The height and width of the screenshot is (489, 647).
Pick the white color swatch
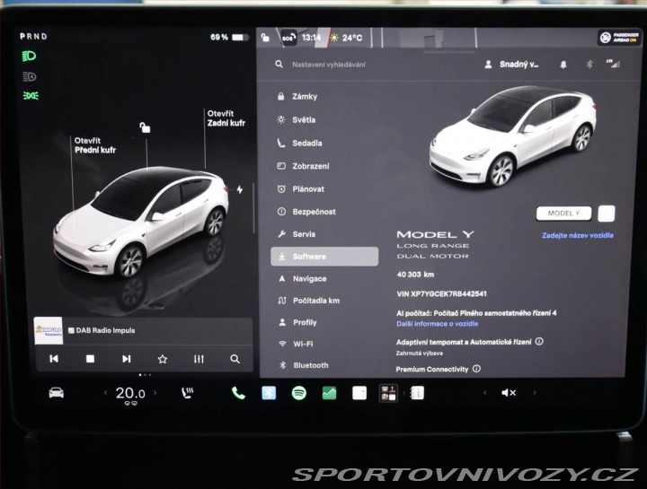pyautogui.click(x=607, y=214)
